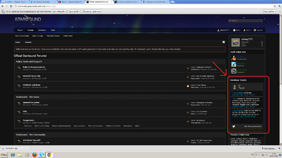Viewport: 282px width, 158px height.
Task: Bookmark the page using the star icon
Action: pos(275,6)
